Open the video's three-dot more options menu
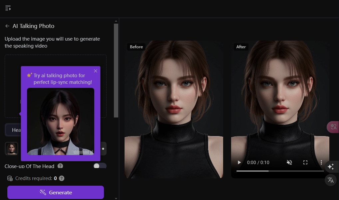Image resolution: width=339 pixels, height=200 pixels. [321, 162]
